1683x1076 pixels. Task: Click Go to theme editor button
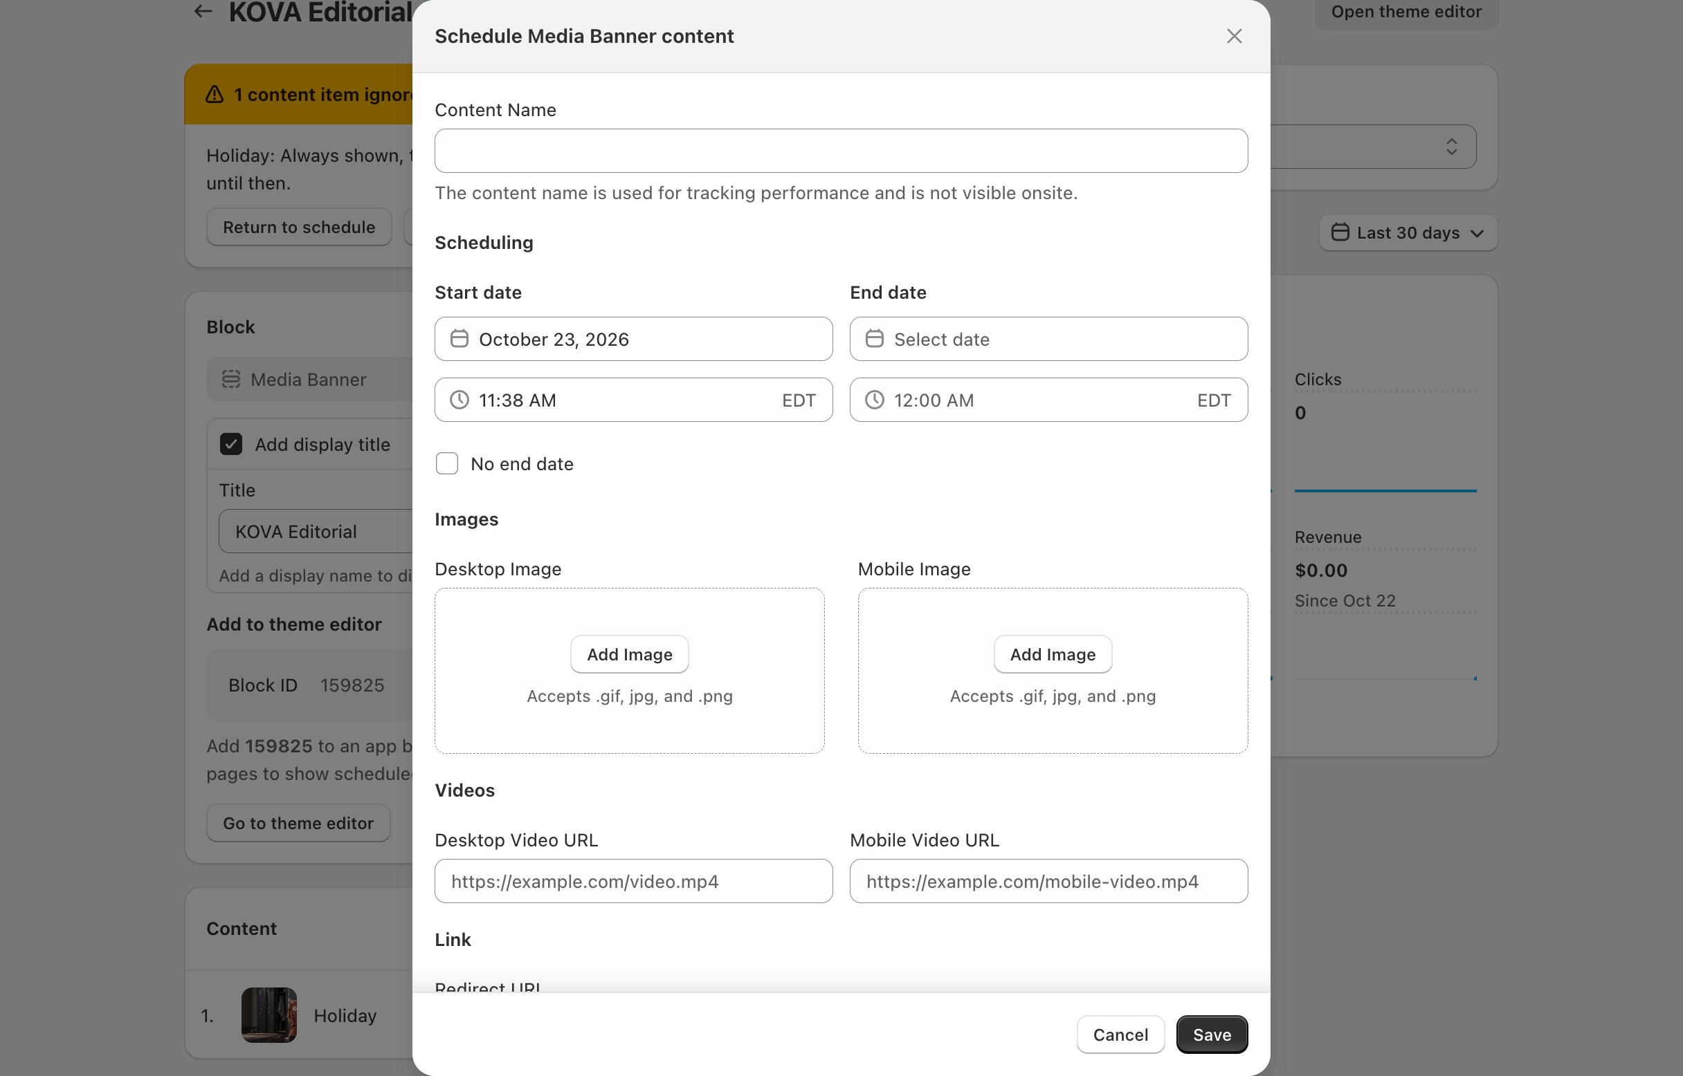tap(298, 823)
